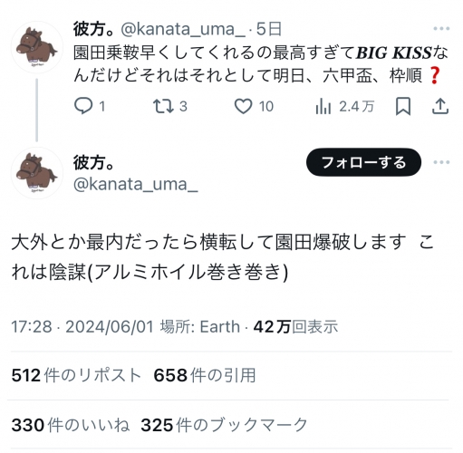Like the tweet with 10 likes
This screenshot has height=453, width=463.
(254, 106)
